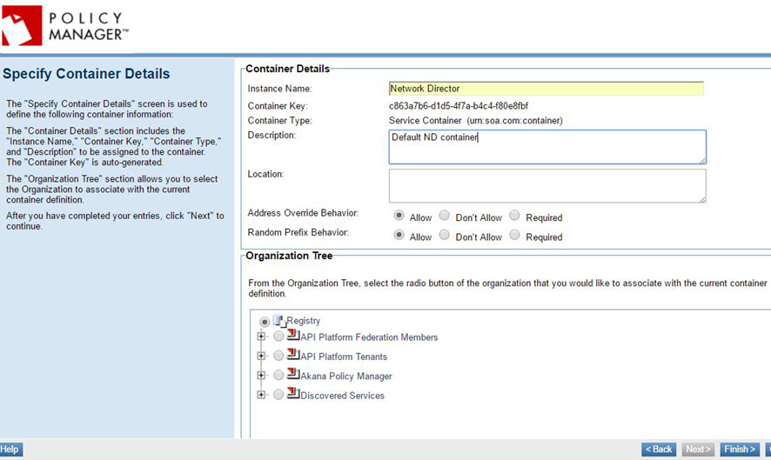Click the API Platform Tenants label

(344, 357)
